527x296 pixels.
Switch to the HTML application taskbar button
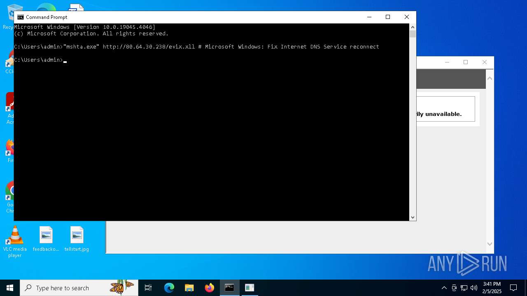coord(250,288)
